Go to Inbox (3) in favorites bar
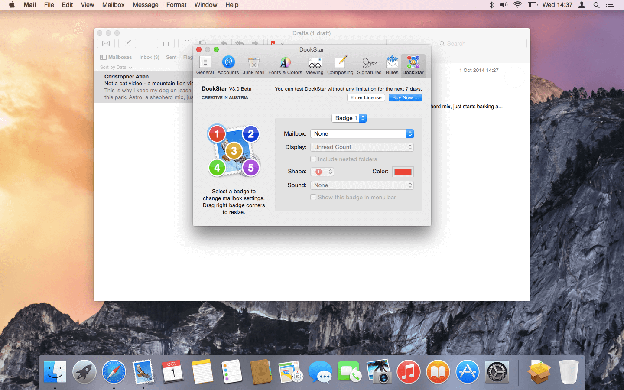Screen dimensions: 624x390 pos(149,57)
